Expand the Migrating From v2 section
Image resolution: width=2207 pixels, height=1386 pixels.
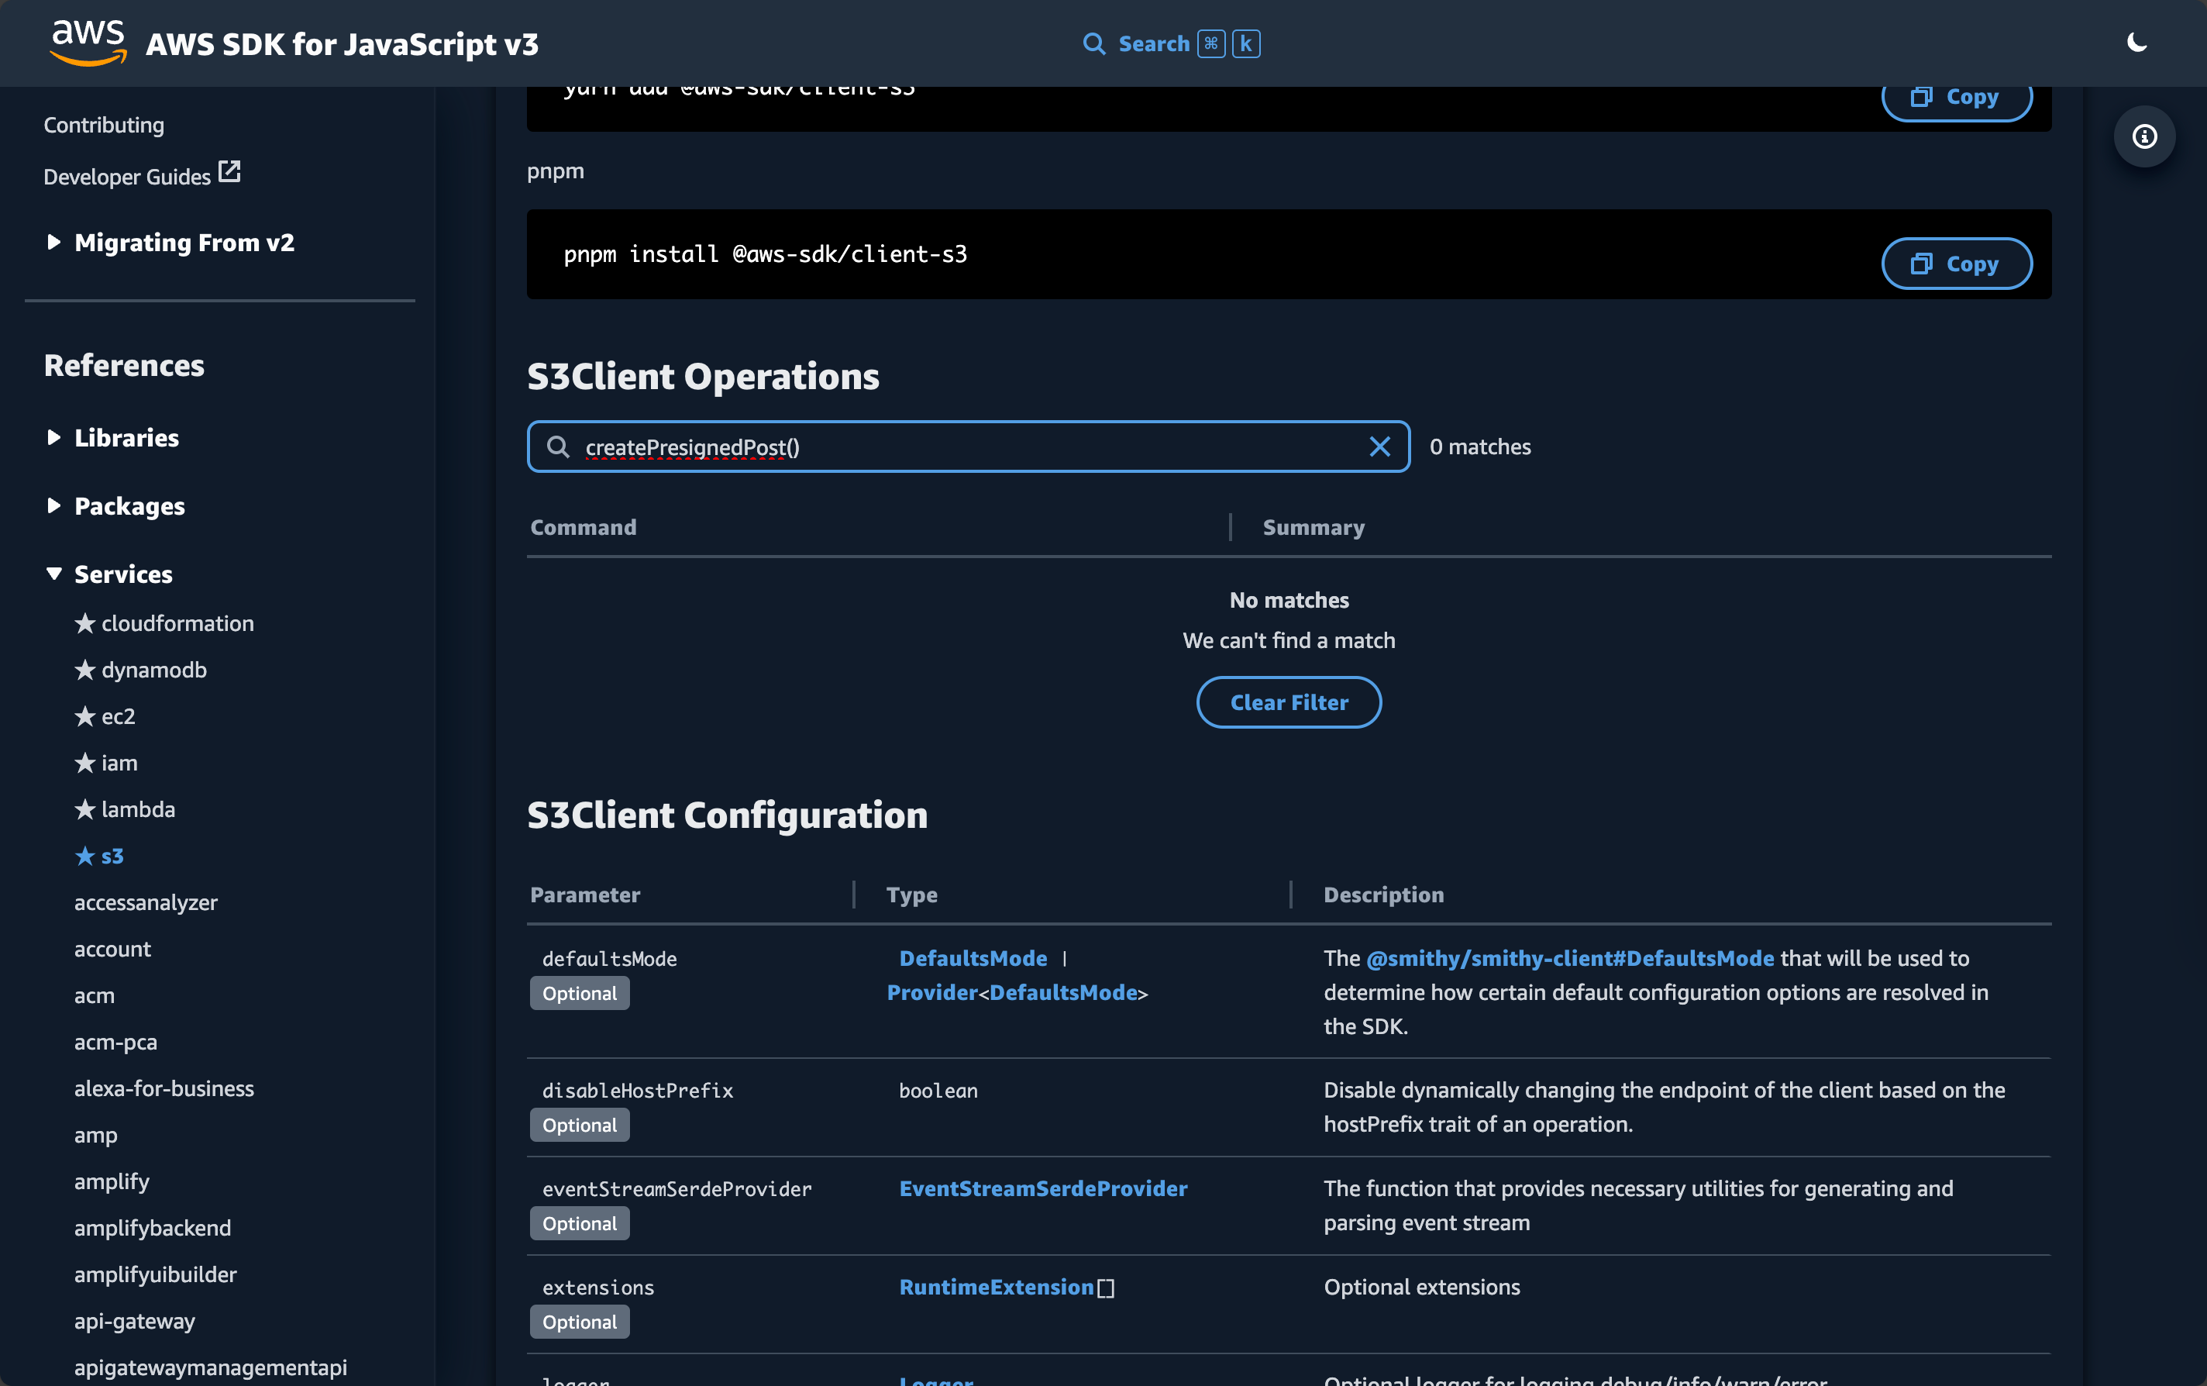[54, 242]
